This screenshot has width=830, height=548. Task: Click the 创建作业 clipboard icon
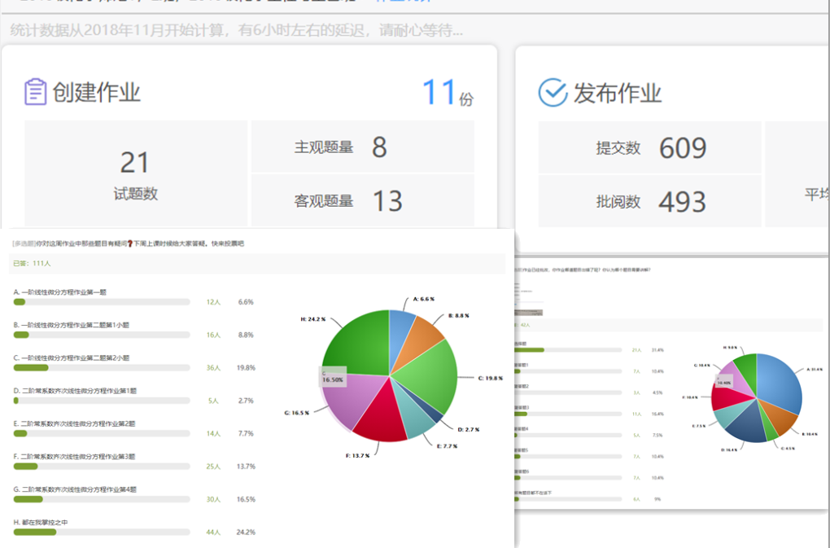(35, 92)
